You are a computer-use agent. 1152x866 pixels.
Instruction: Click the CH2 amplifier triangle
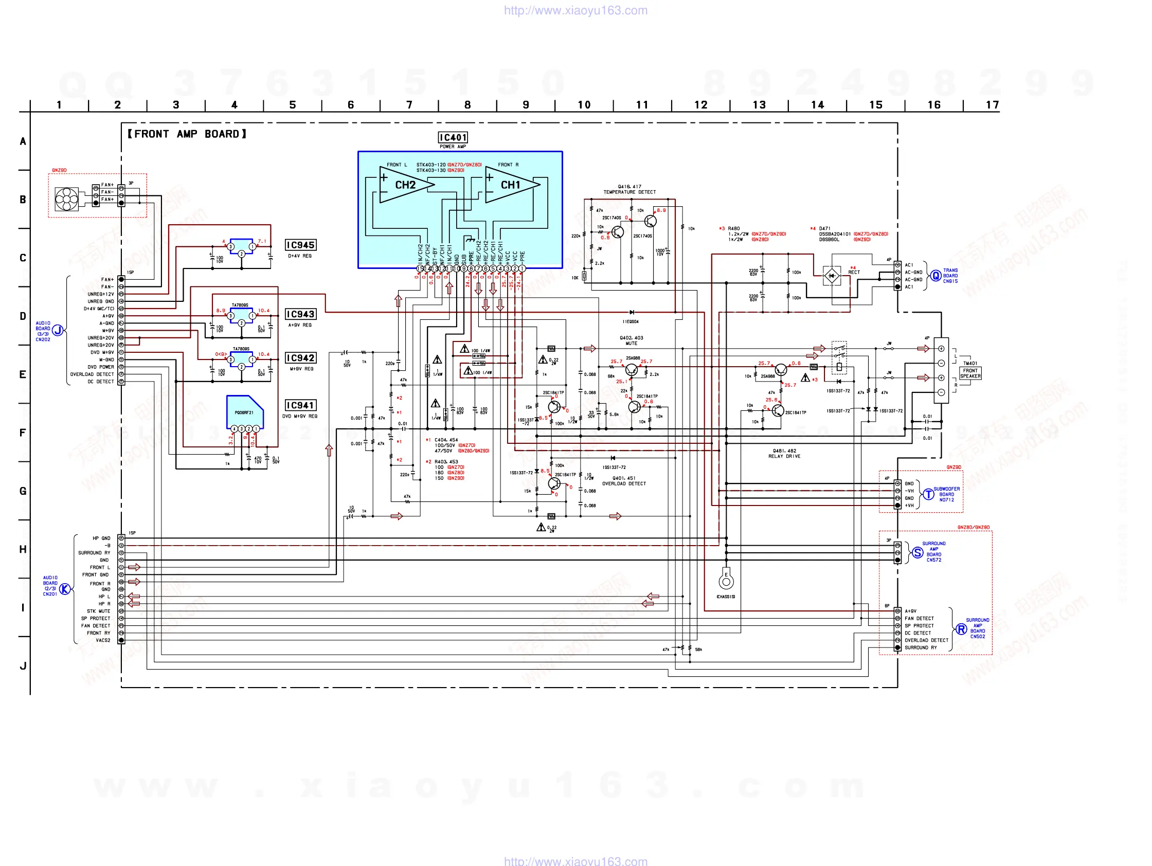pos(405,185)
